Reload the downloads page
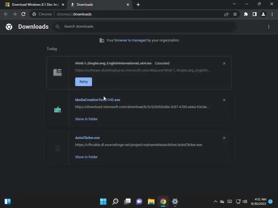Image resolution: width=278 pixels, height=208 pixels. 23,14
